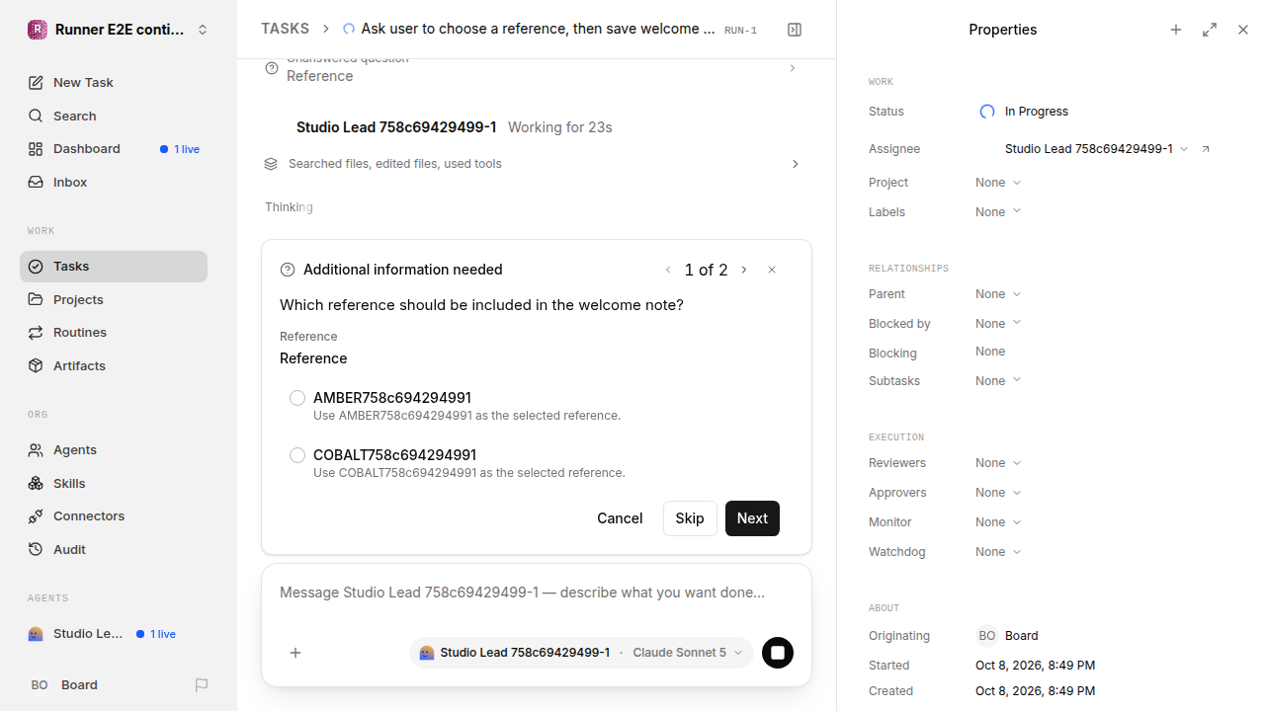The width and height of the screenshot is (1265, 711).
Task: Open the Project dropdown set to None
Action: point(998,183)
